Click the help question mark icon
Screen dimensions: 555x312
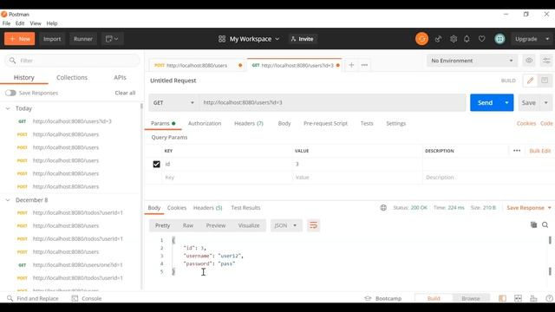549,298
